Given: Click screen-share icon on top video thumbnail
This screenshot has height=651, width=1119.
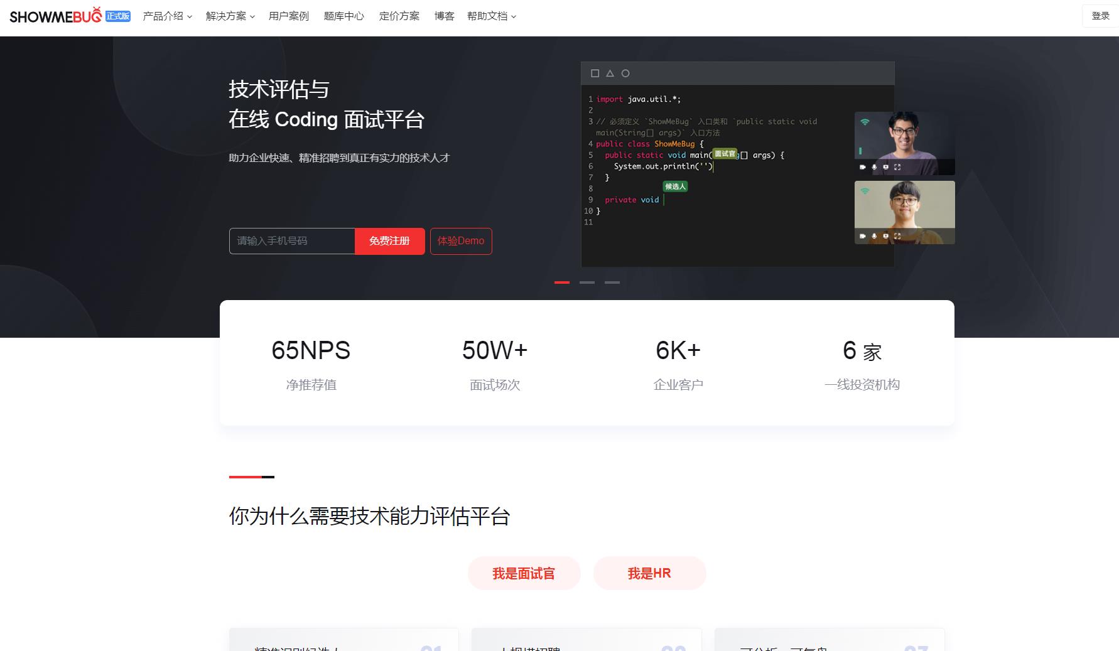Looking at the screenshot, I should (x=885, y=167).
